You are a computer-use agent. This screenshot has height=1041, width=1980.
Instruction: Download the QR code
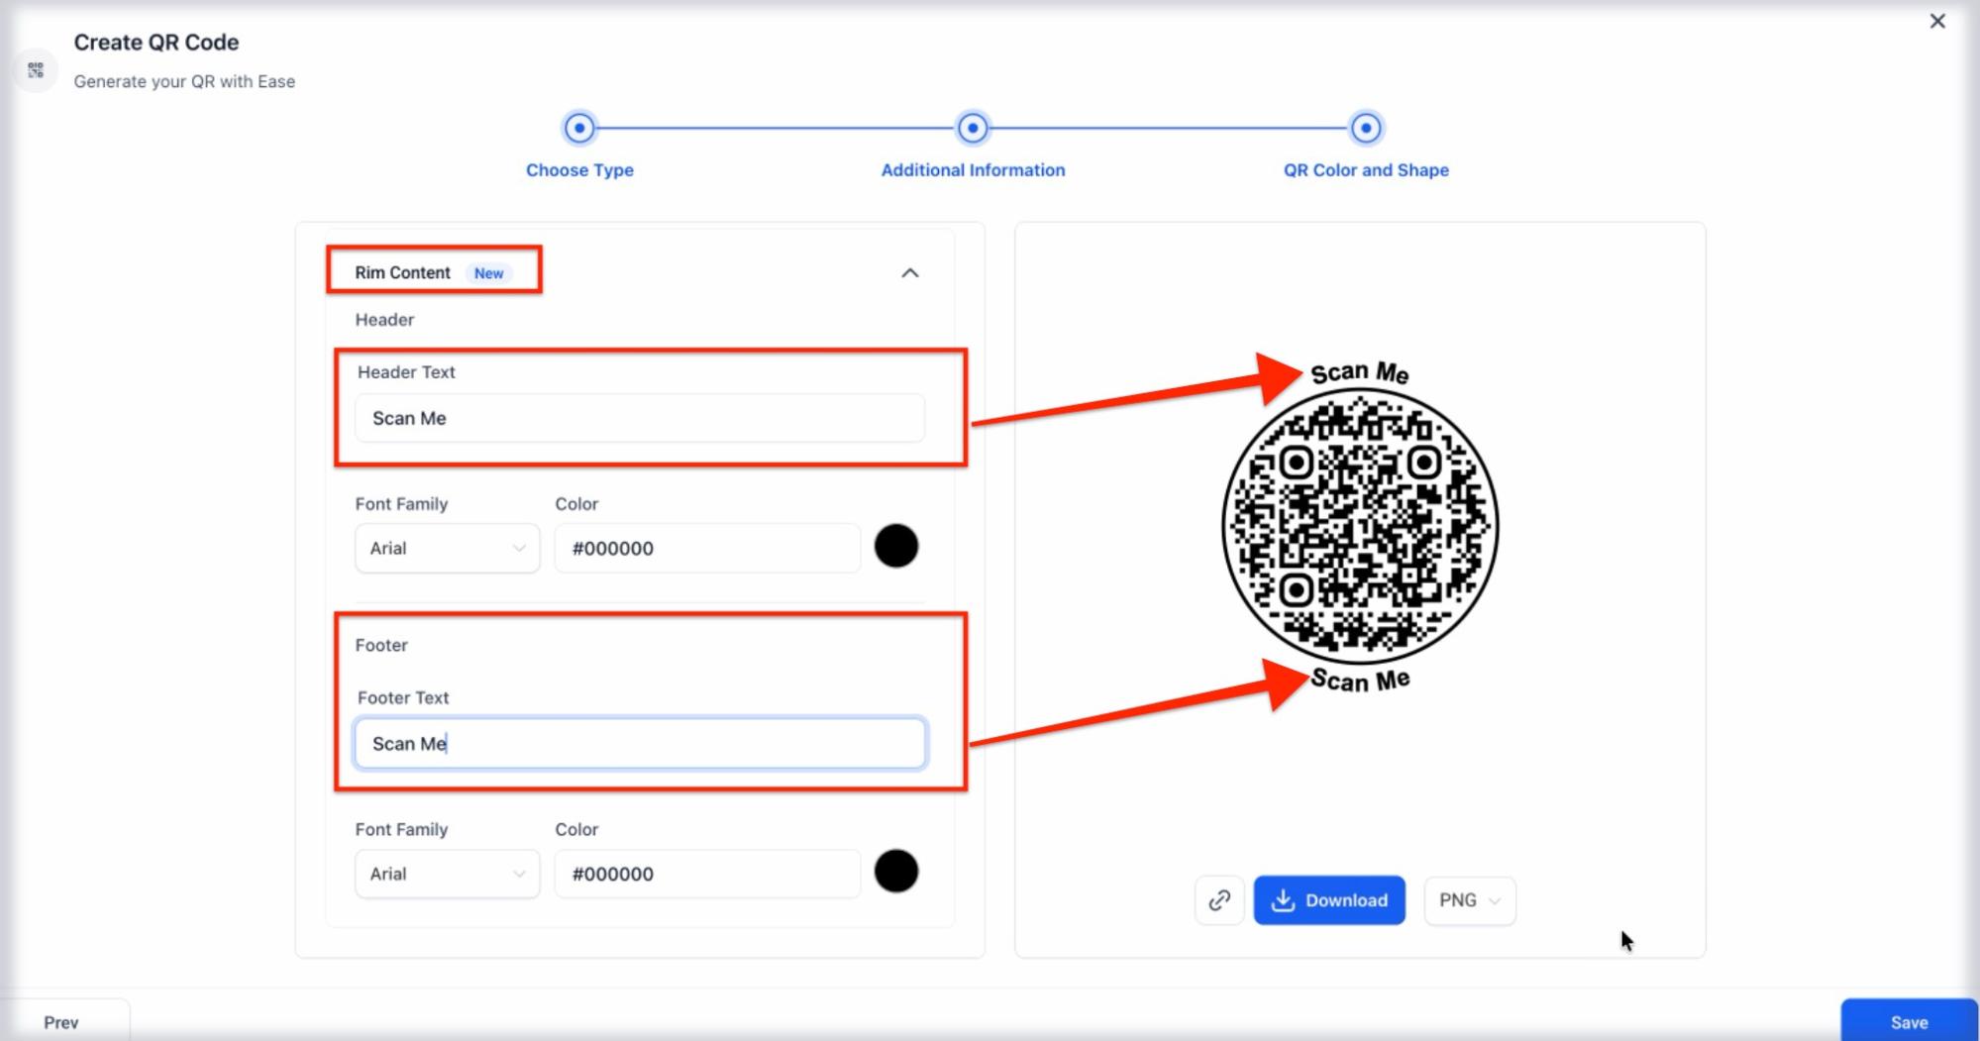tap(1329, 900)
